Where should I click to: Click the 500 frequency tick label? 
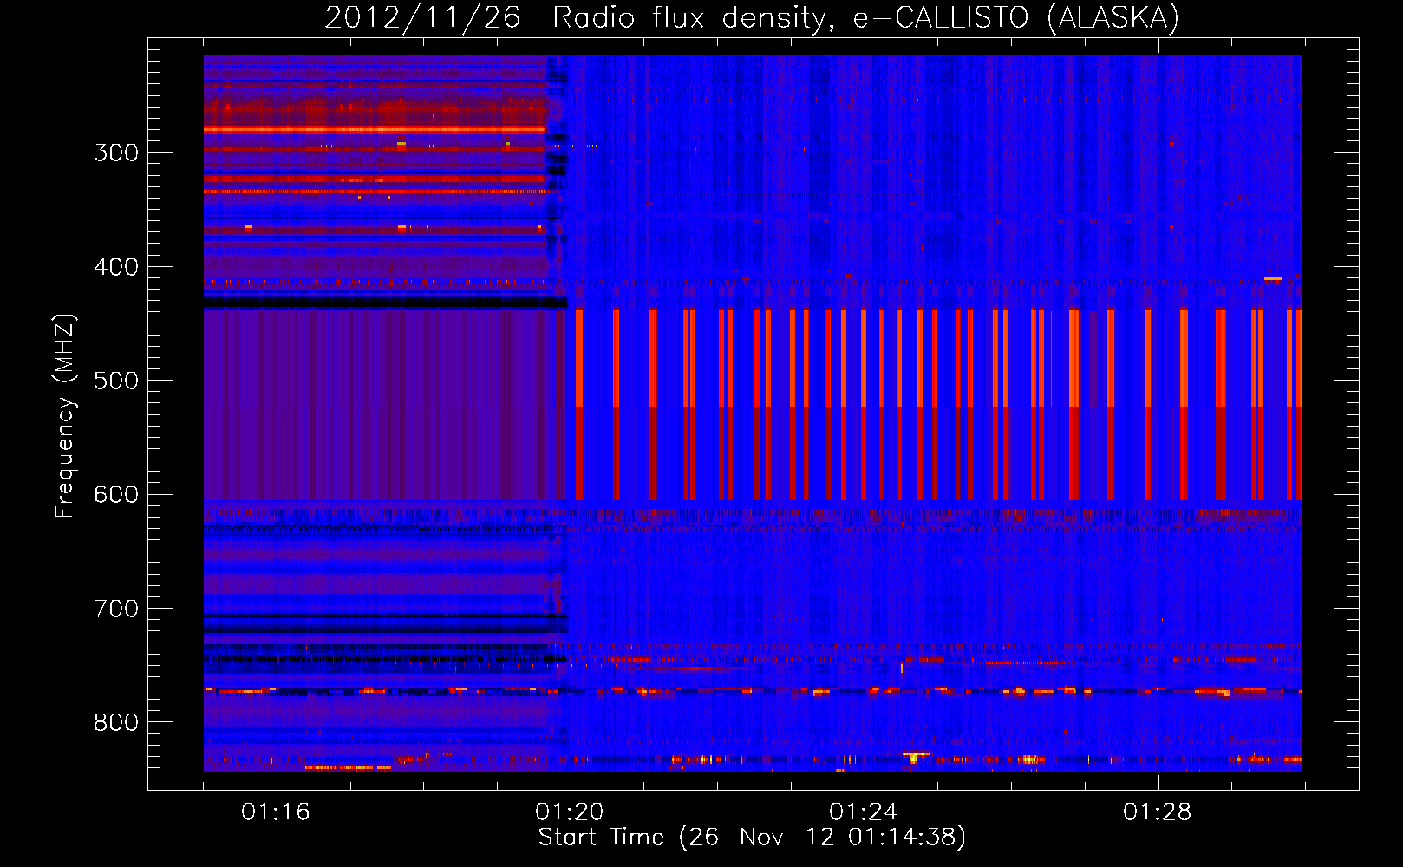click(x=116, y=381)
